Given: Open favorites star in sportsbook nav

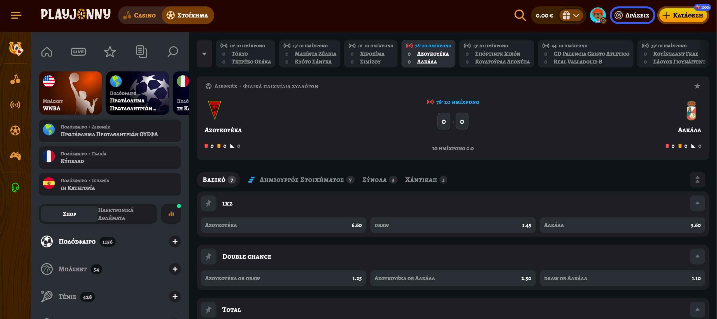Looking at the screenshot, I should click(x=110, y=52).
